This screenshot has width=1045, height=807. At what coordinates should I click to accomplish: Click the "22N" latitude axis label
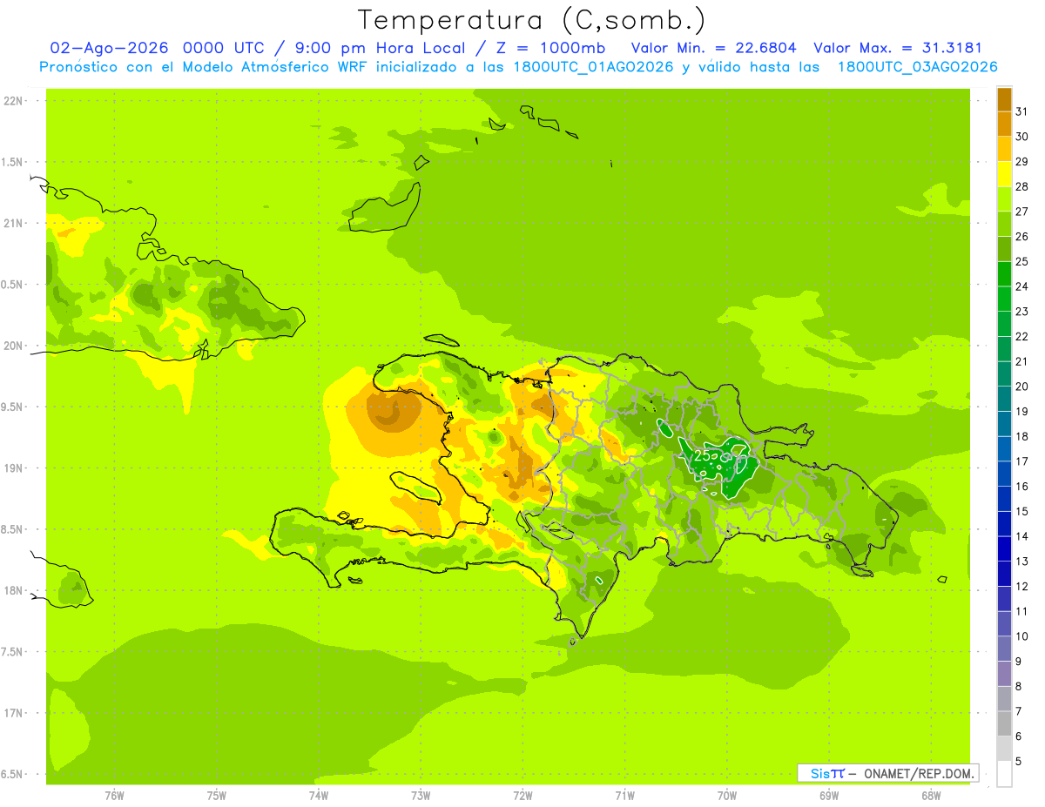coord(13,101)
